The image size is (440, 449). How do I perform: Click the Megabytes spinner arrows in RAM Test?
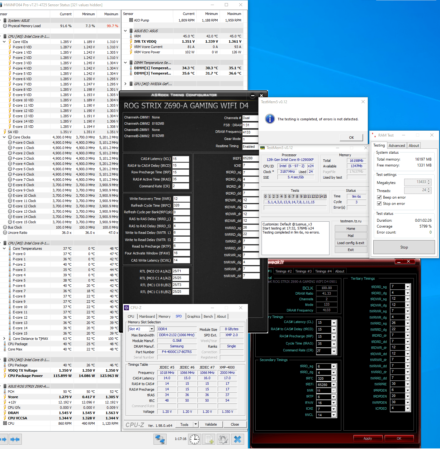[x=429, y=182]
